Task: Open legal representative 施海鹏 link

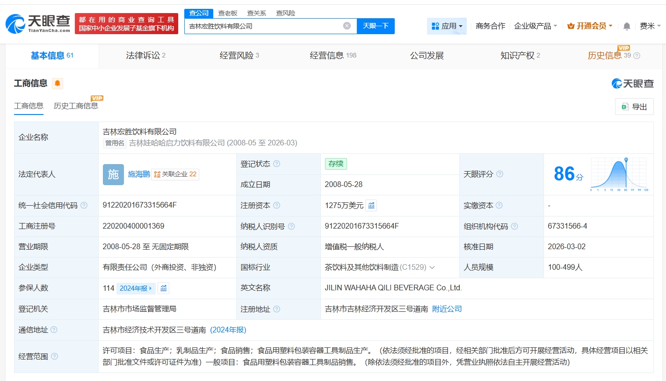Action: coord(139,174)
